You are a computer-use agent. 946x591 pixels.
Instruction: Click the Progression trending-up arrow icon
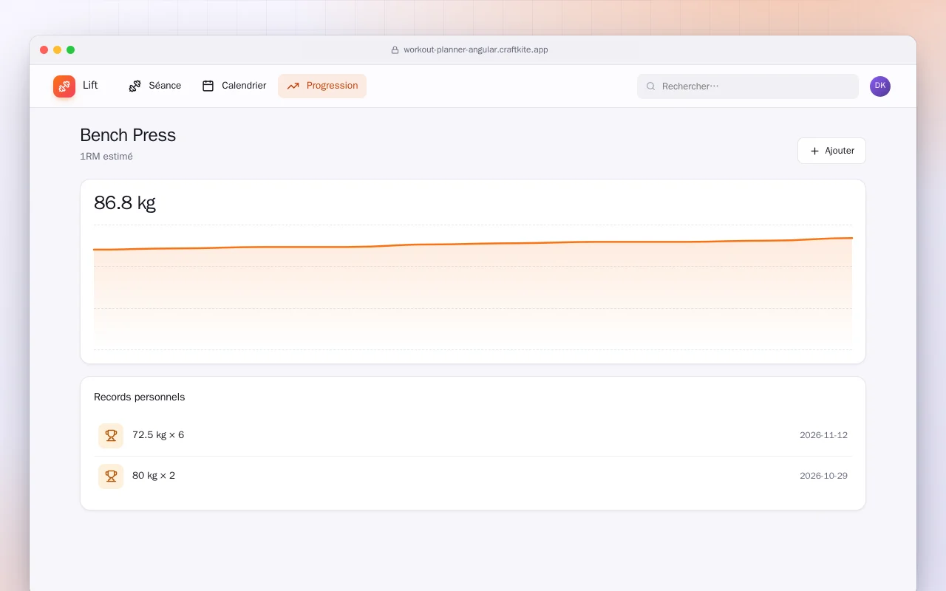(x=293, y=86)
